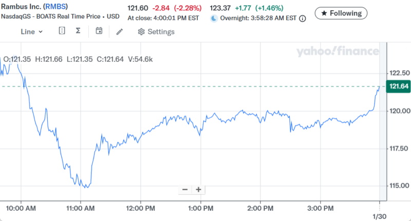Image resolution: width=411 pixels, height=221 pixels.
Task: Select the pencil drawing tool
Action: pos(120,31)
